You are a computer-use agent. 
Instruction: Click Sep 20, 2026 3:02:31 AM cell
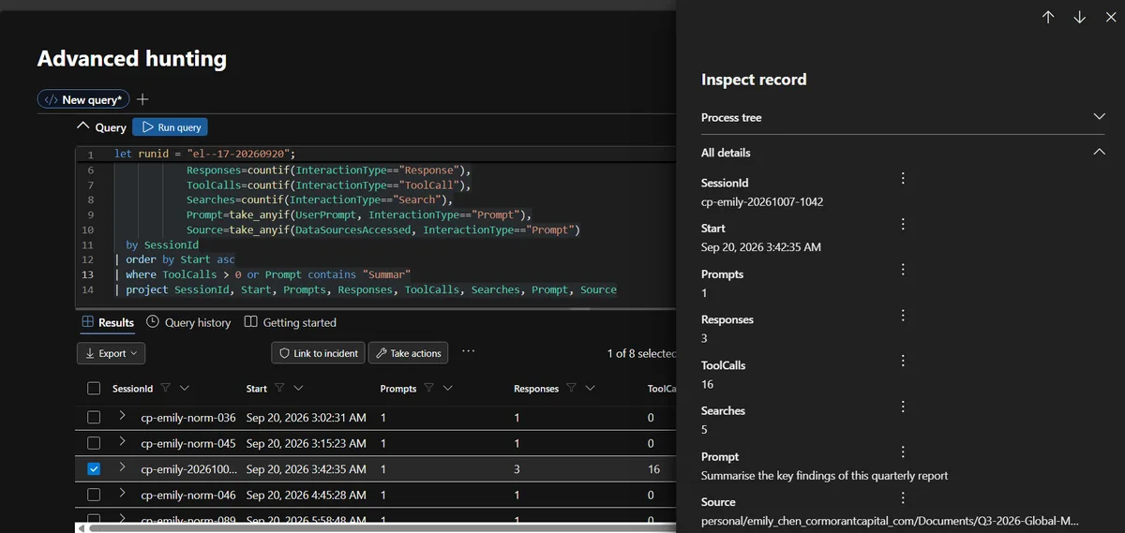[x=307, y=417]
